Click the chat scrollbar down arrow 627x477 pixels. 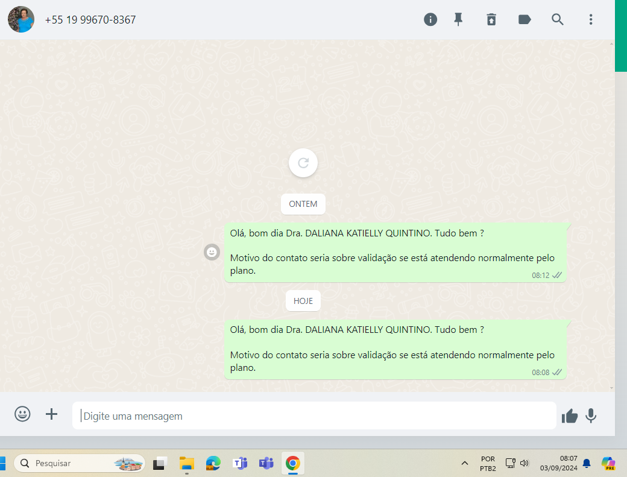[612, 388]
